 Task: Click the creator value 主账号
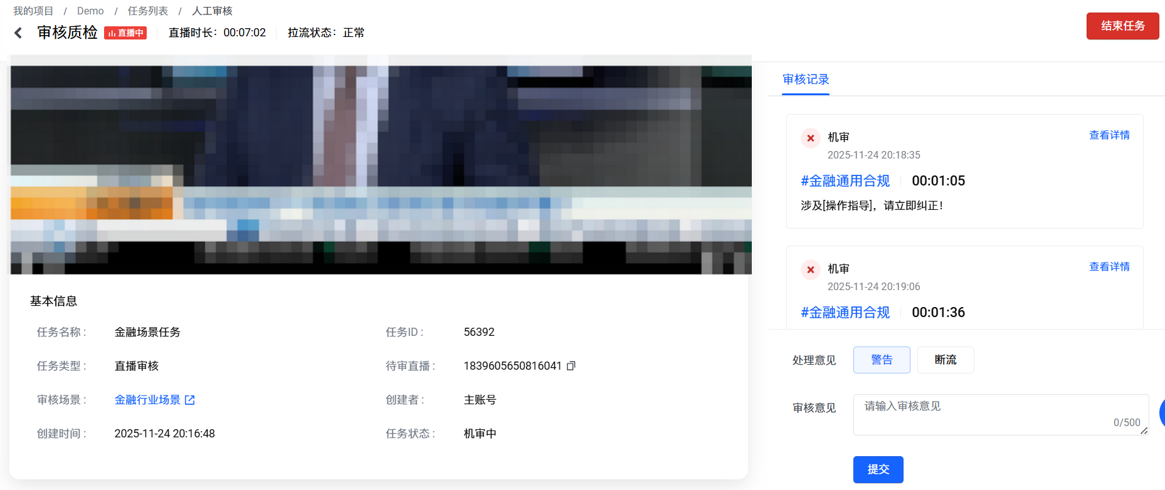(x=480, y=400)
